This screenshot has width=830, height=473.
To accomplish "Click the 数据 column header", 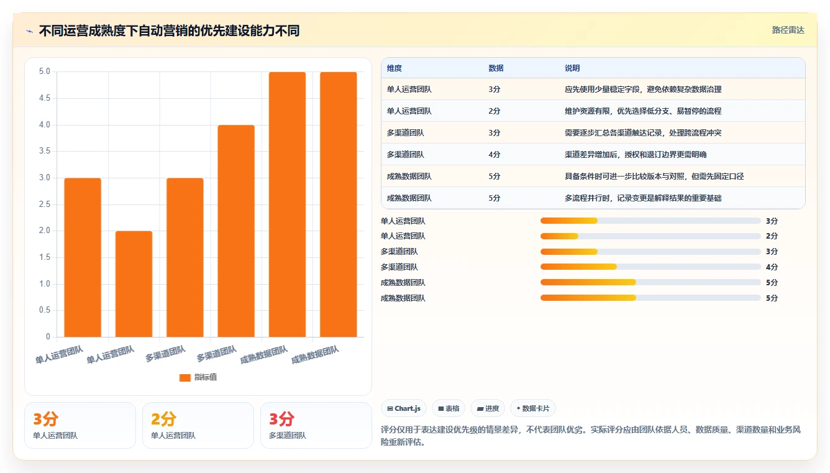I will click(x=496, y=68).
